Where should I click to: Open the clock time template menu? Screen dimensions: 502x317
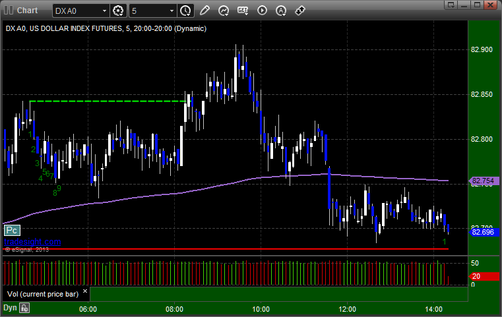pyautogui.click(x=185, y=11)
